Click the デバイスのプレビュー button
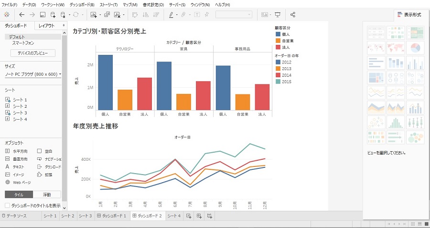The height and width of the screenshot is (228, 430). tap(33, 53)
